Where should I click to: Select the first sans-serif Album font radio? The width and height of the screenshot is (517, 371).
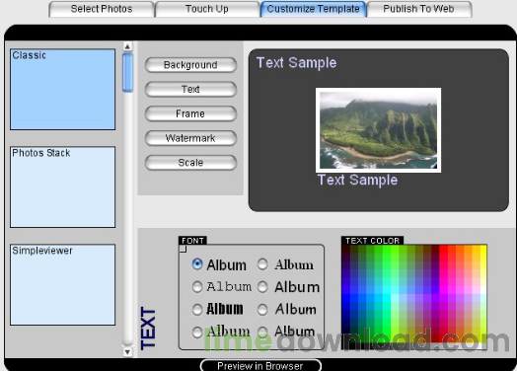pyautogui.click(x=197, y=264)
